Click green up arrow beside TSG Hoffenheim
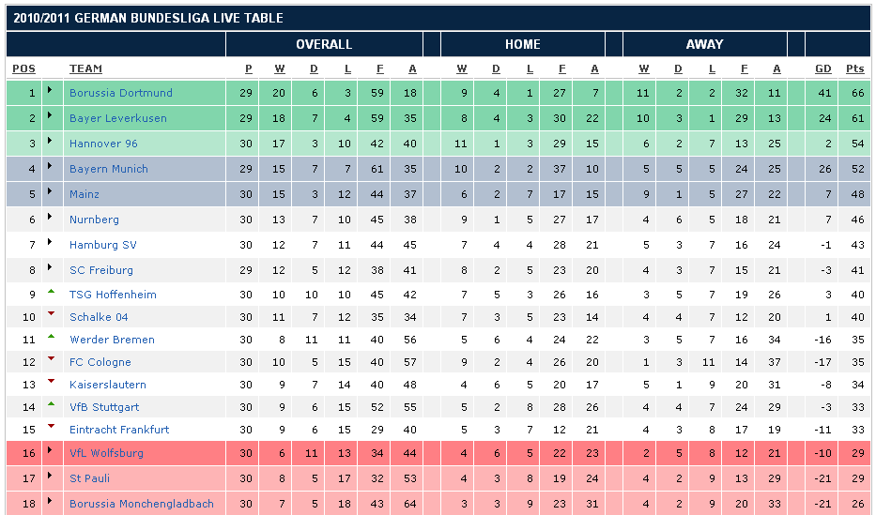The width and height of the screenshot is (876, 515). point(51,292)
